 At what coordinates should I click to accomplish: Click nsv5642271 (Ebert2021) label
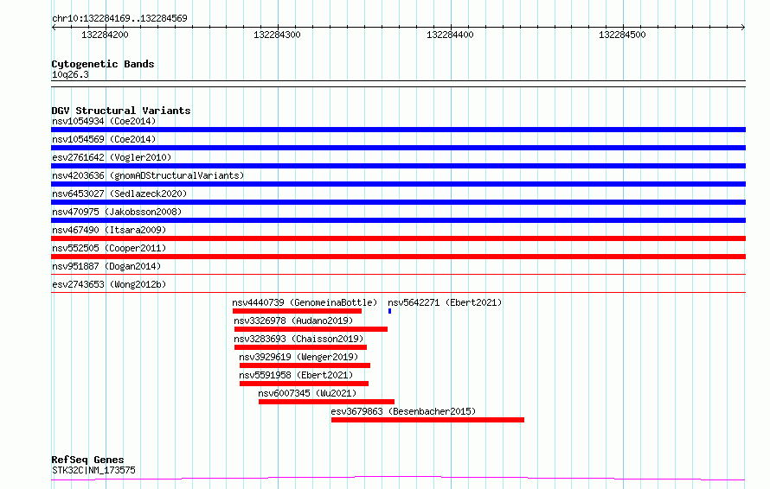445,302
